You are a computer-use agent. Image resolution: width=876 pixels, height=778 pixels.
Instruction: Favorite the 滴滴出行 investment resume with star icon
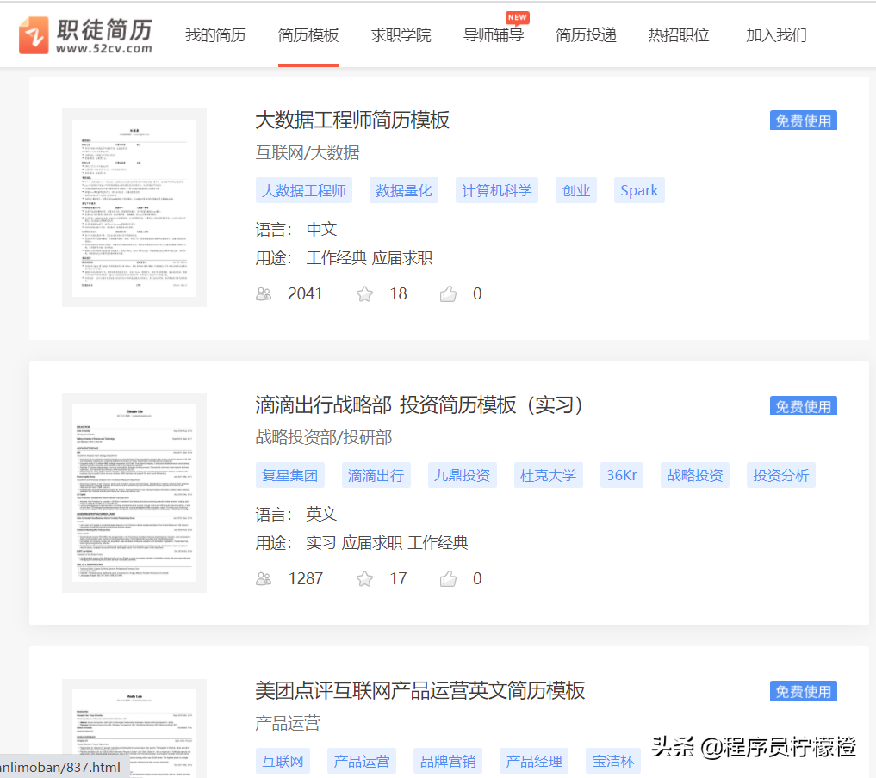tap(364, 578)
